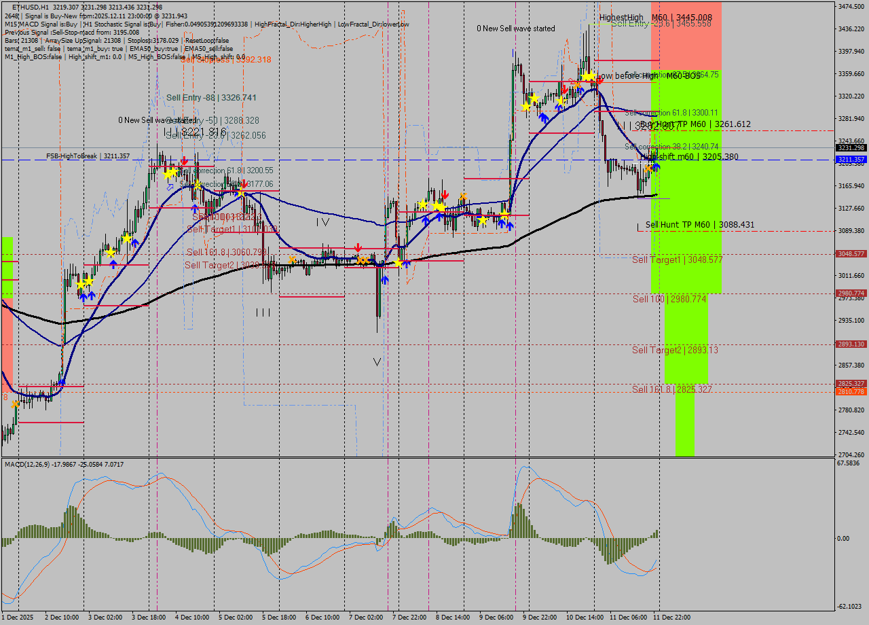
Task: Click the red down arrow near 8 Dec 14:00
Action: pyautogui.click(x=445, y=194)
